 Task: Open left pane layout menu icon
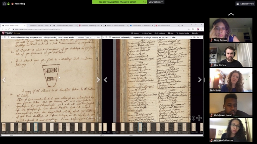(x=5, y=37)
